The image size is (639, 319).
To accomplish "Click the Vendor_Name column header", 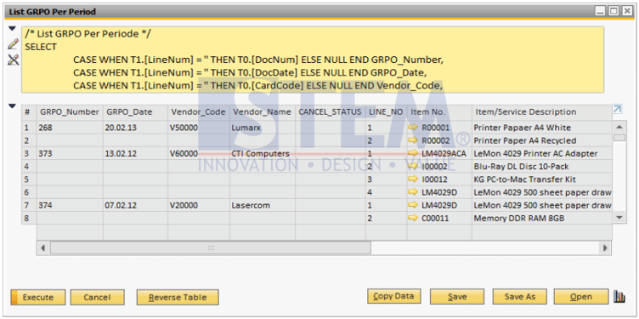I will pyautogui.click(x=263, y=111).
